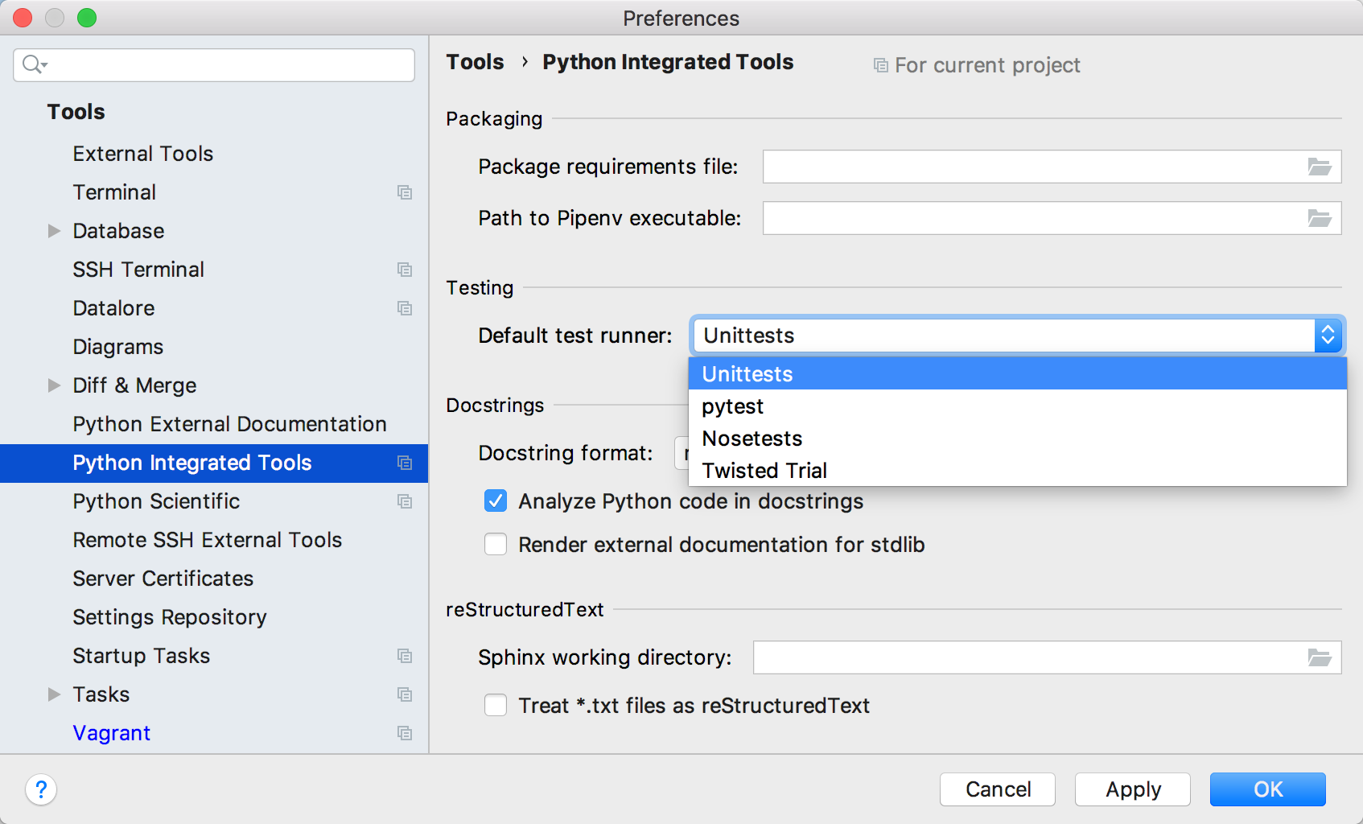Click the folder icon for Package requirements file

1320,167
